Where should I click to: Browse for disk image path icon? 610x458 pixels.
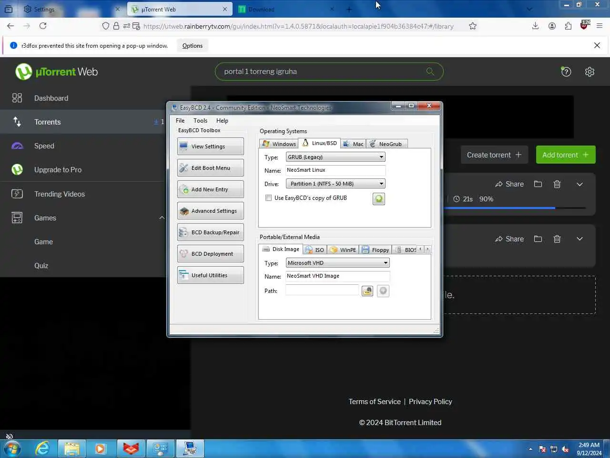point(367,291)
